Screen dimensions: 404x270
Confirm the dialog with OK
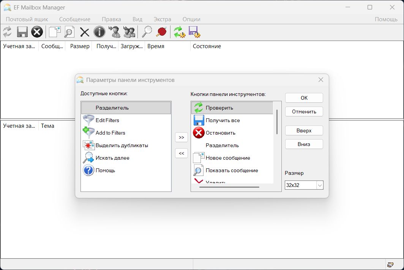click(304, 98)
